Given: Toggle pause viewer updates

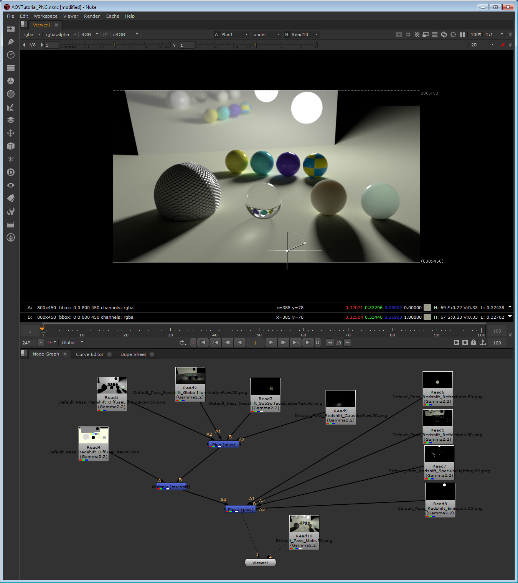Looking at the screenshot, I should [x=462, y=35].
